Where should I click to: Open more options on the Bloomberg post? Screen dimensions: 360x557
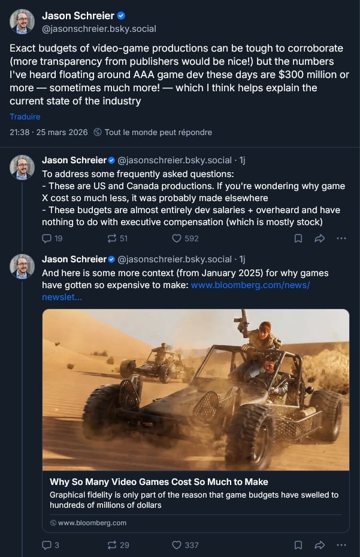(341, 545)
